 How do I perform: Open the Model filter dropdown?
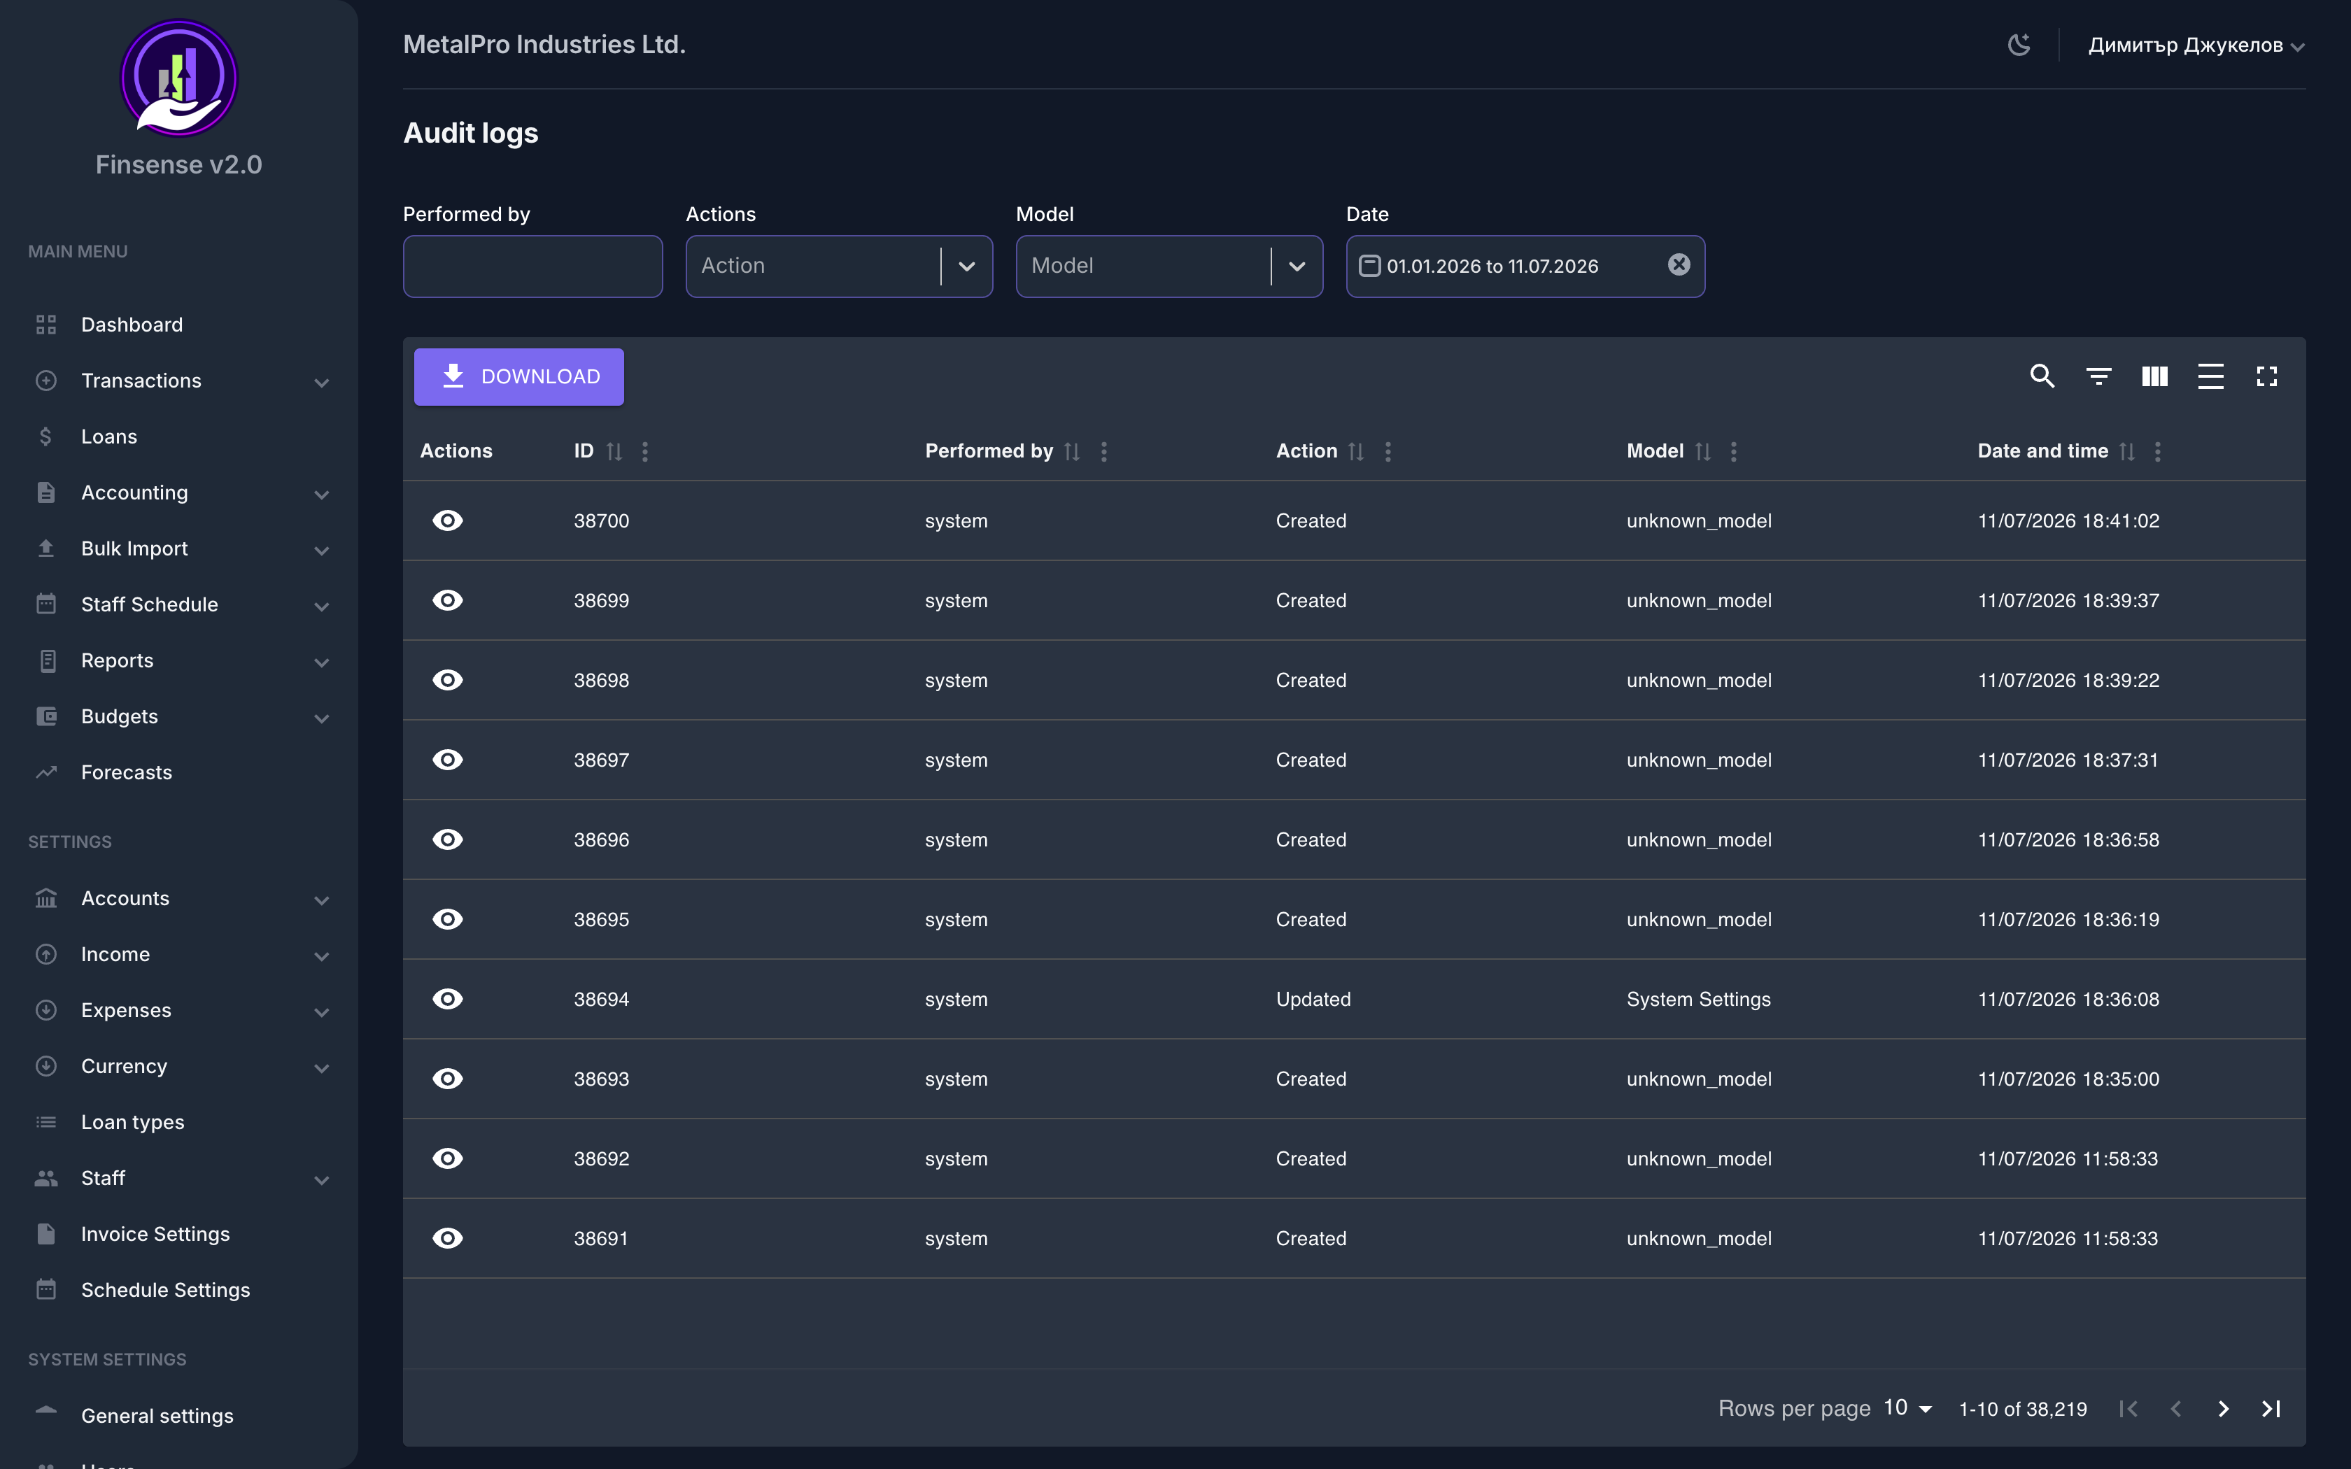click(1169, 267)
